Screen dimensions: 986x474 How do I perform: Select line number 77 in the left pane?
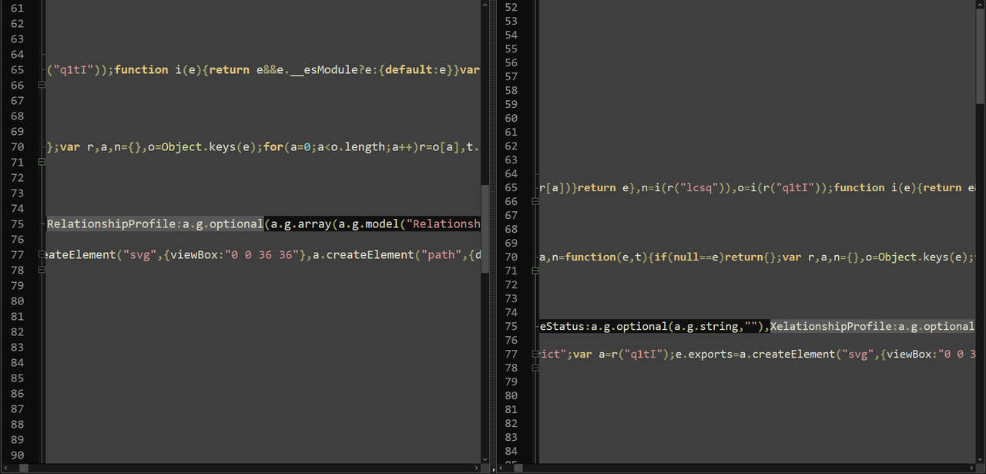[x=17, y=254]
